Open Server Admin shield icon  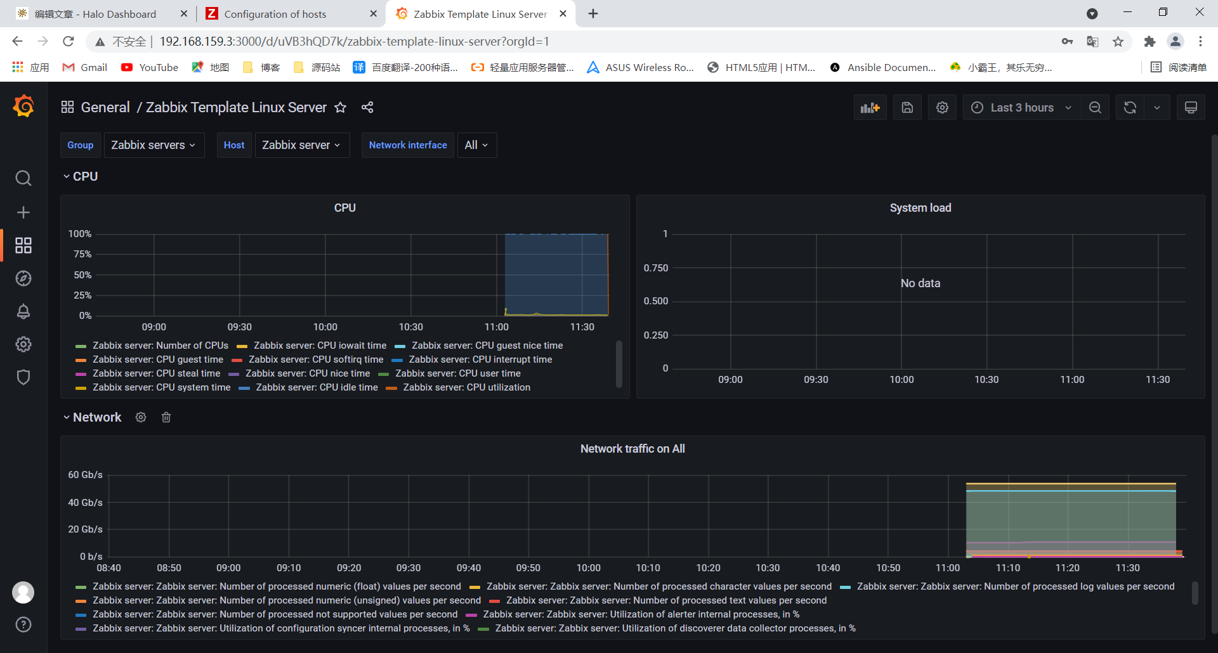23,377
